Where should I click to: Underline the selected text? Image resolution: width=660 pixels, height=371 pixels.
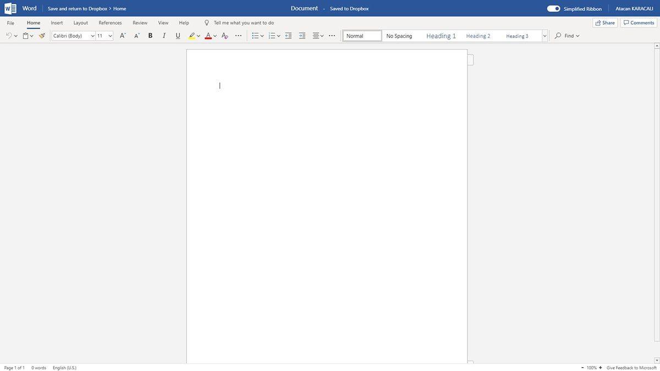point(177,35)
